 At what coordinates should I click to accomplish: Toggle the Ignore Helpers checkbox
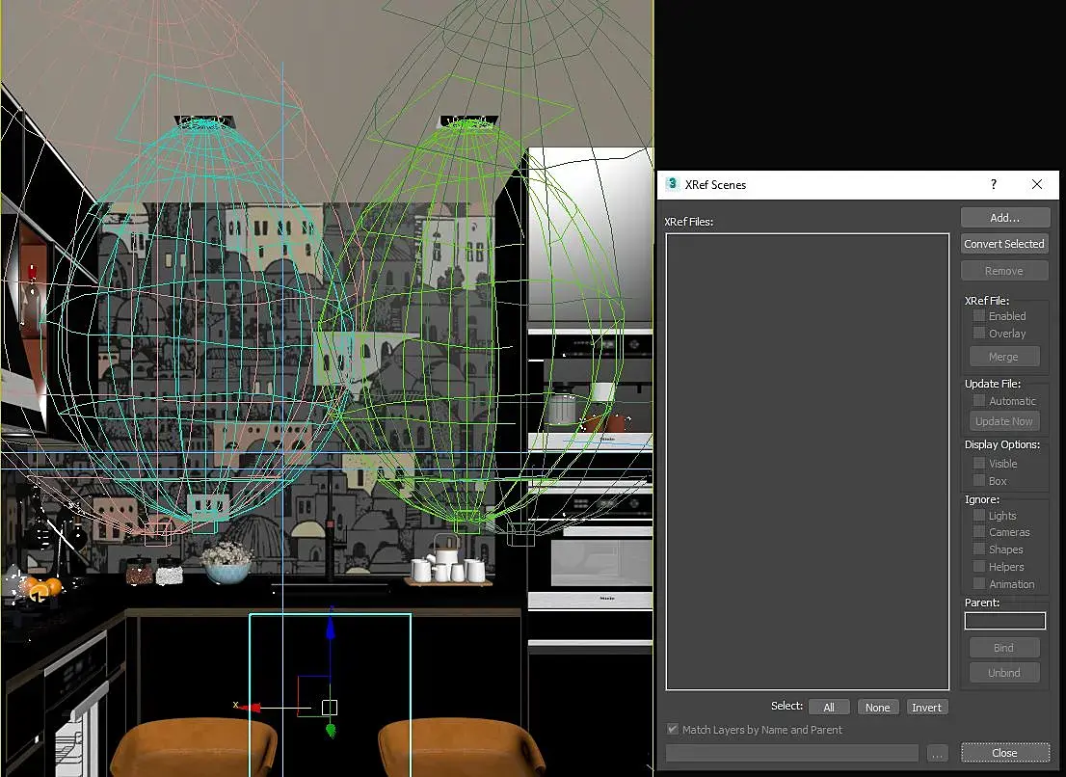[x=979, y=566]
